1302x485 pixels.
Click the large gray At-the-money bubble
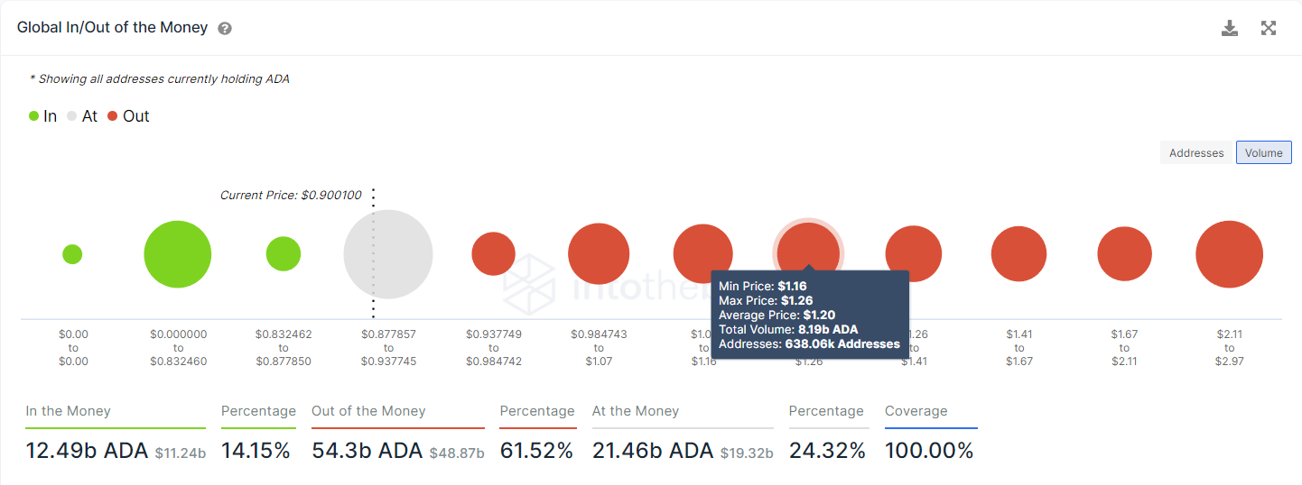coord(388,254)
